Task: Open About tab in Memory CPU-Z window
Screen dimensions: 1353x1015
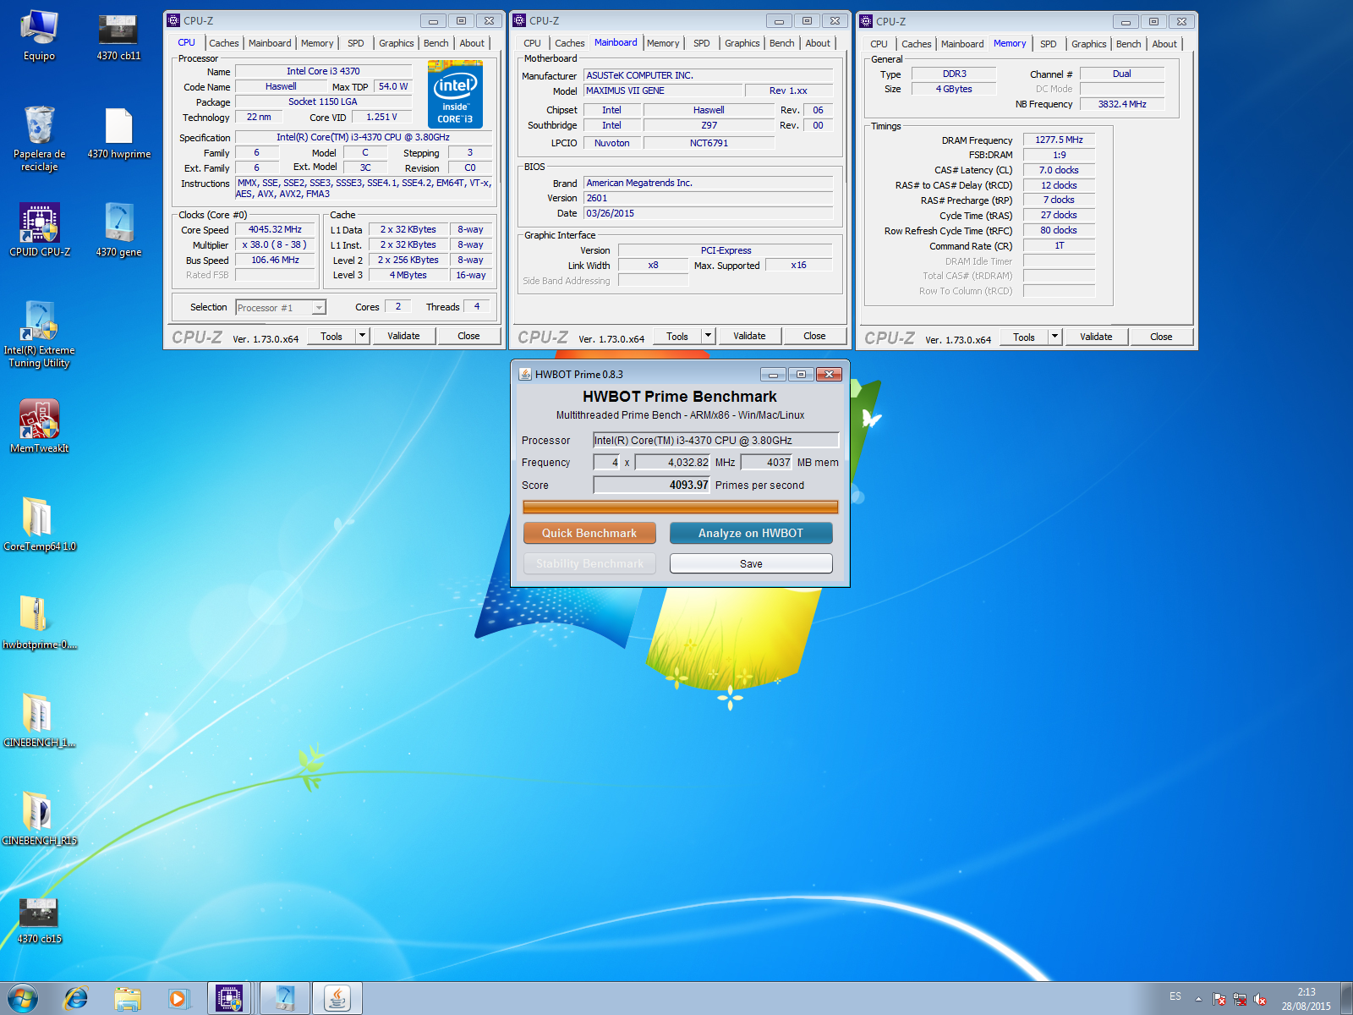Action: [1164, 44]
